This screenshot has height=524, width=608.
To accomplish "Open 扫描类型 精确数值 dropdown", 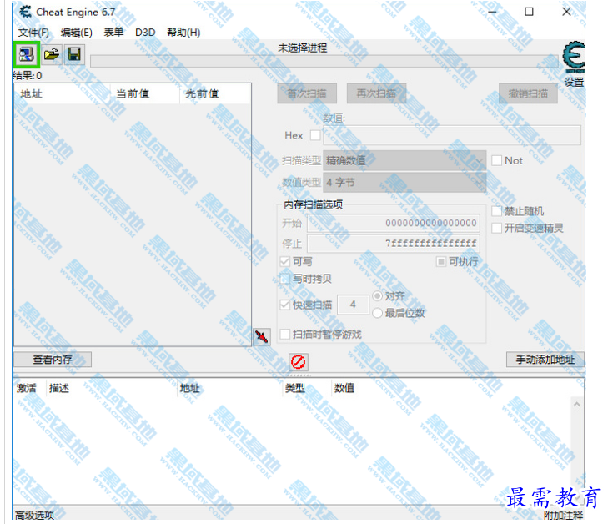I will tap(404, 160).
